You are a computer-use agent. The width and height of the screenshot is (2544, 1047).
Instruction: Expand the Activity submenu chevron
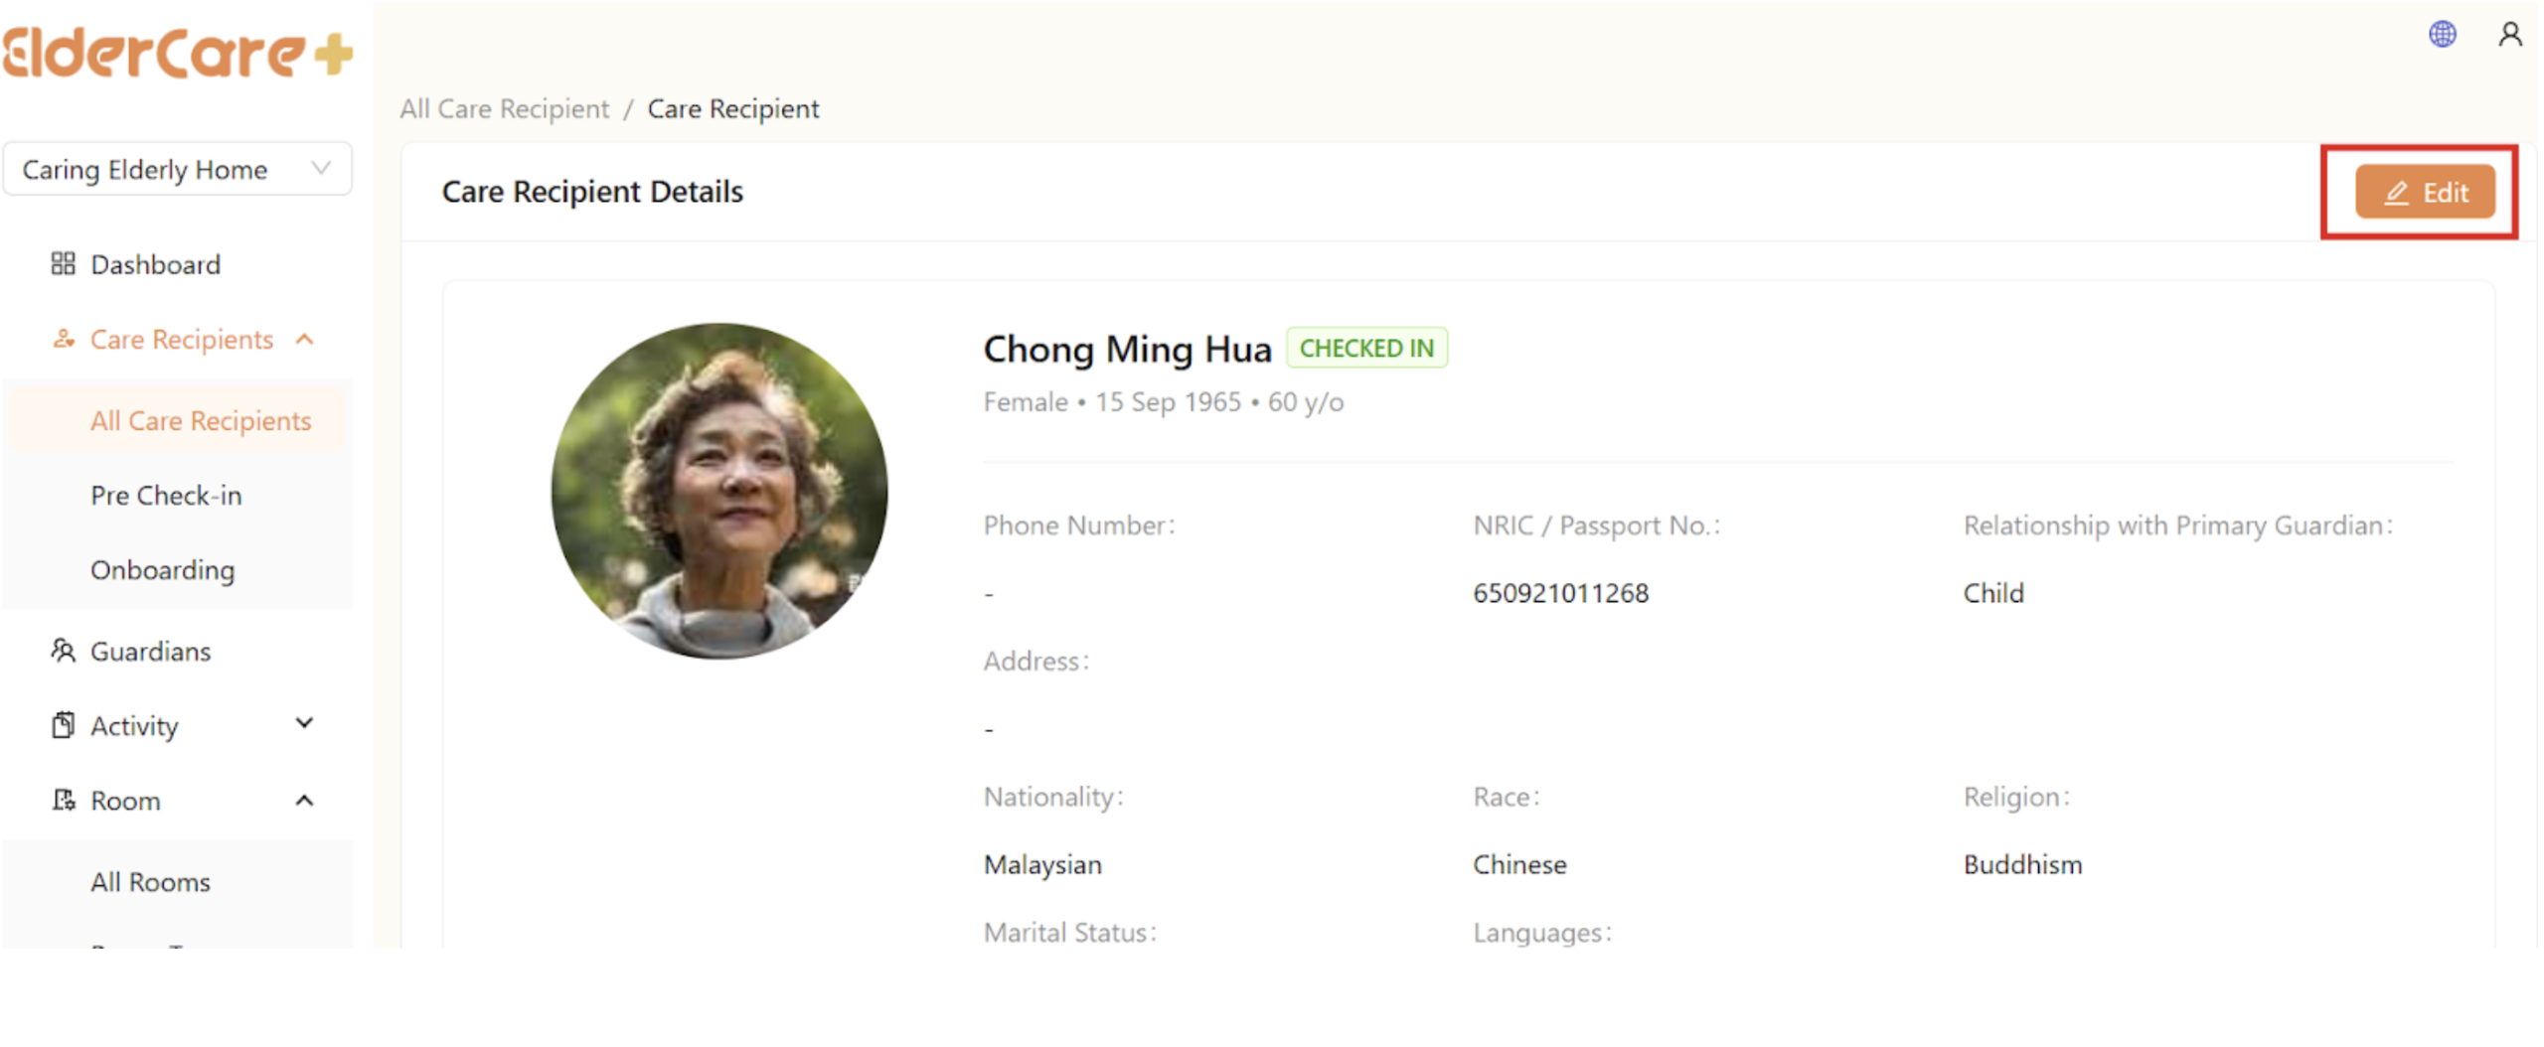[305, 724]
